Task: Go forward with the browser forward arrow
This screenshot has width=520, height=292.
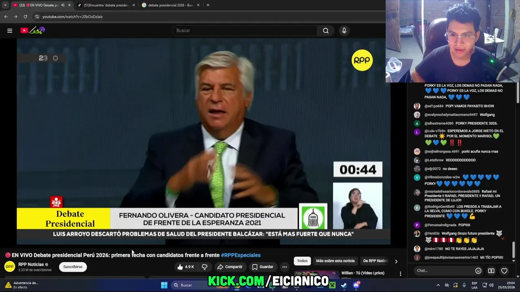Action: tap(15, 17)
